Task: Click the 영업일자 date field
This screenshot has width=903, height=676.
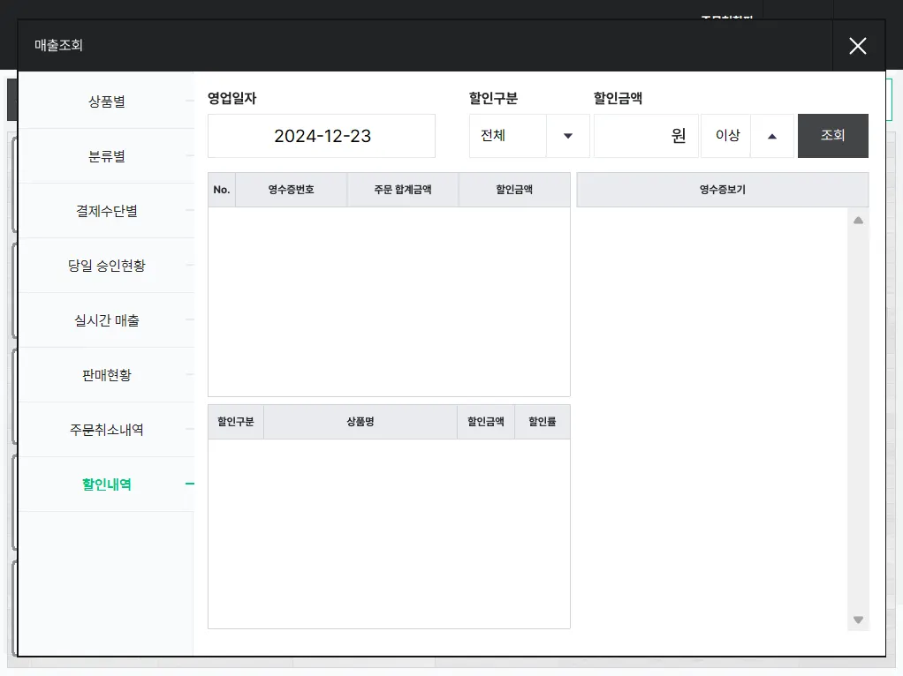Action: tap(322, 136)
